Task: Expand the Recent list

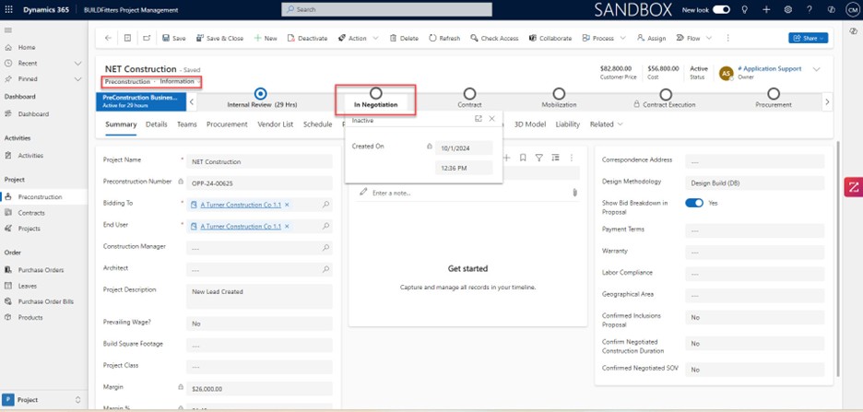Action: [x=77, y=64]
